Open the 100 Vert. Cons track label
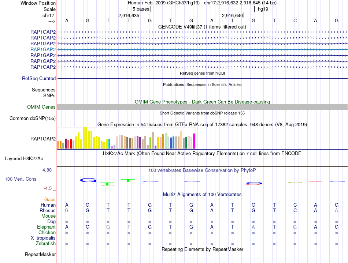 (x=21, y=179)
